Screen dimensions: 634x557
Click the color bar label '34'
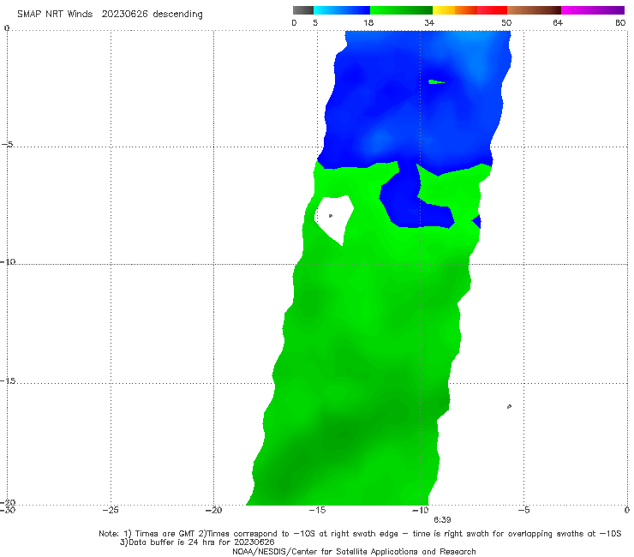[x=429, y=22]
